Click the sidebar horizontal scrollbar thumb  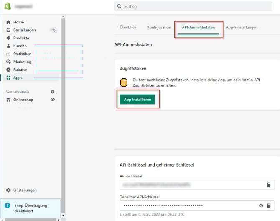(31, 220)
